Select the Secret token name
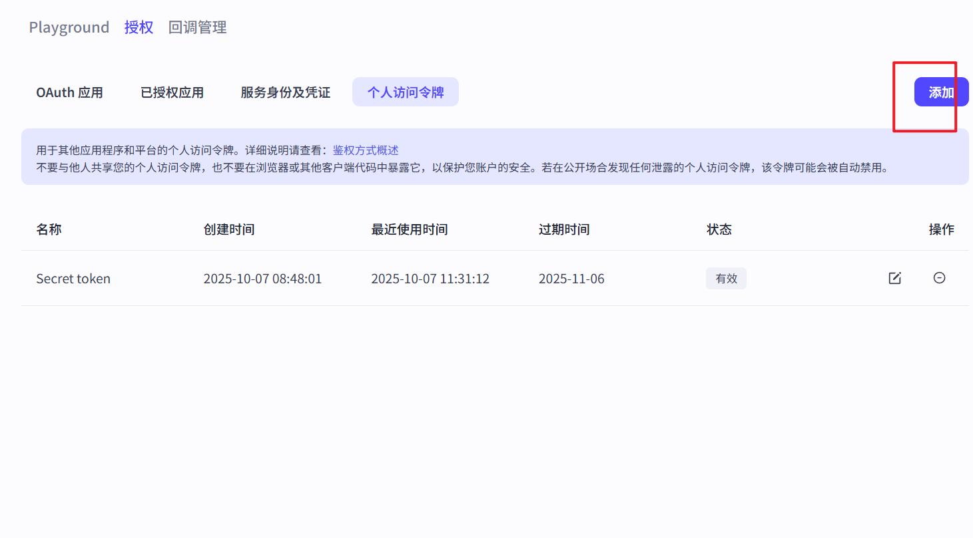The height and width of the screenshot is (538, 973). 73,278
